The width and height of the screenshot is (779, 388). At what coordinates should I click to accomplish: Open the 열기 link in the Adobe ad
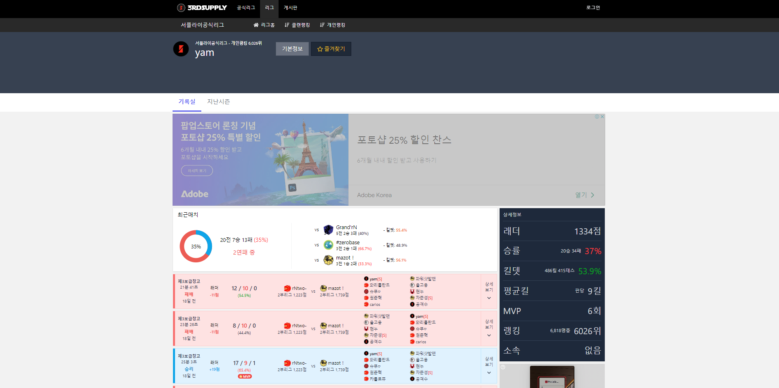tap(584, 195)
